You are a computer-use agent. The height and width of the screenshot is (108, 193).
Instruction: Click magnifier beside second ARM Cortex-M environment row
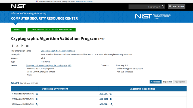(x=37, y=99)
